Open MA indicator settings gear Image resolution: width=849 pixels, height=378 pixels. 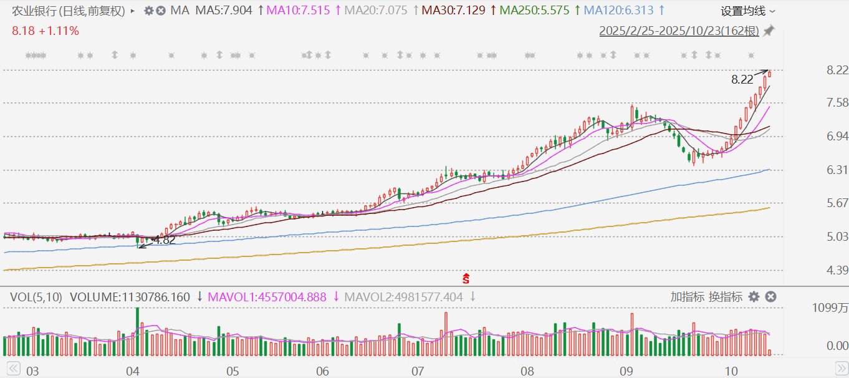148,11
